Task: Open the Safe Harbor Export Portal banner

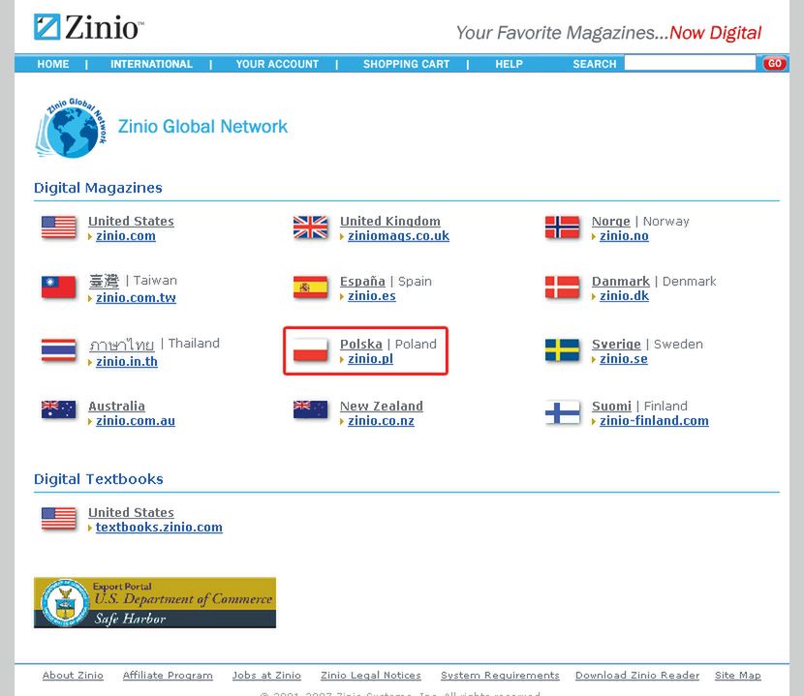Action: coord(155,603)
